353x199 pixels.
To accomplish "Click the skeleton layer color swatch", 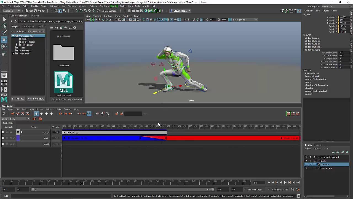I will tap(319, 164).
